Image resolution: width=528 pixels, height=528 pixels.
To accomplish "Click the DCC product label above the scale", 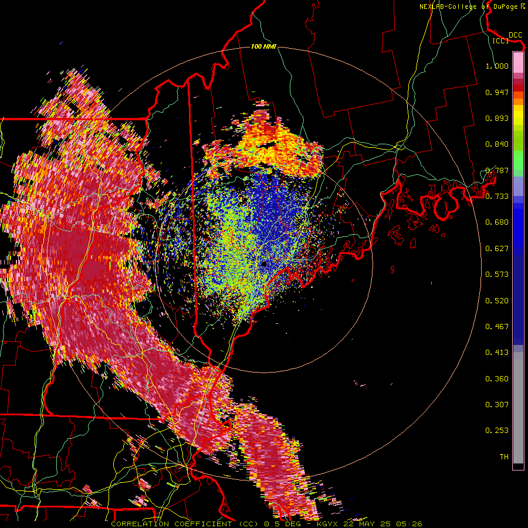I will (x=516, y=35).
